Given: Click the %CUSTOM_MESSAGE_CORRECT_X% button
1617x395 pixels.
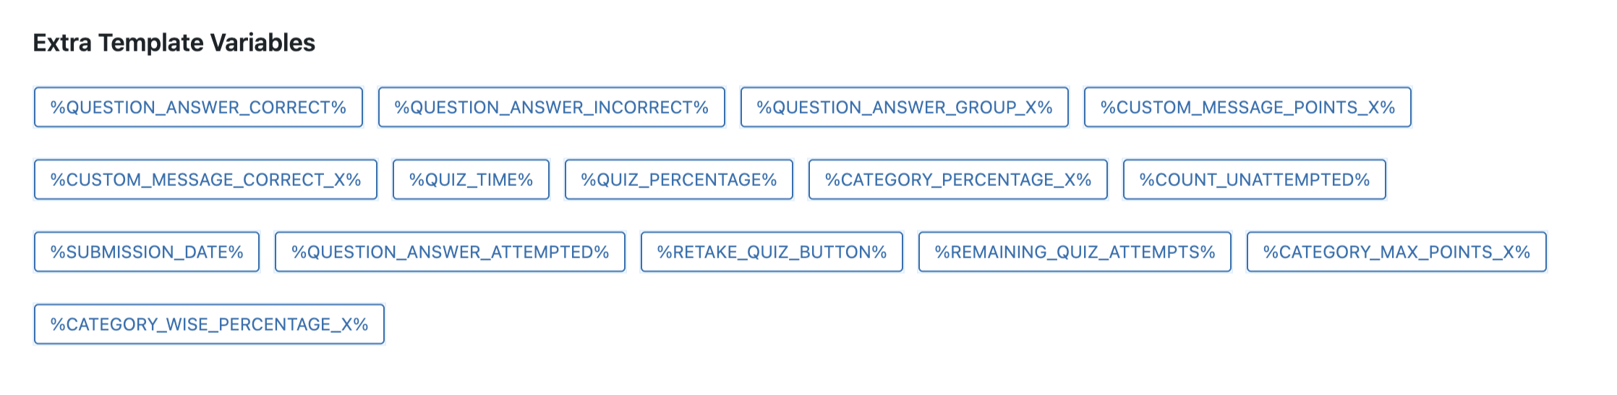Looking at the screenshot, I should pyautogui.click(x=205, y=180).
